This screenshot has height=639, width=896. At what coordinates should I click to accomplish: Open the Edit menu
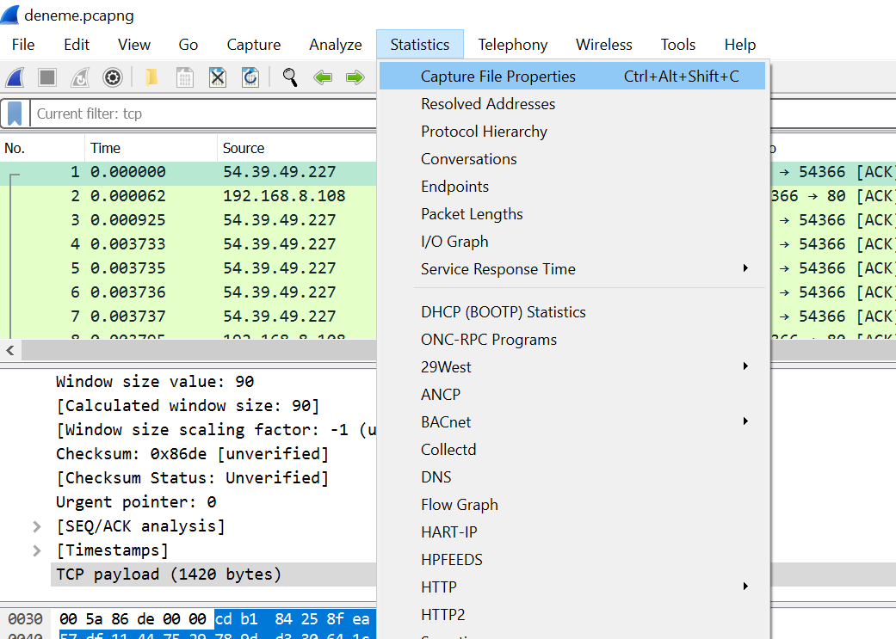point(77,45)
